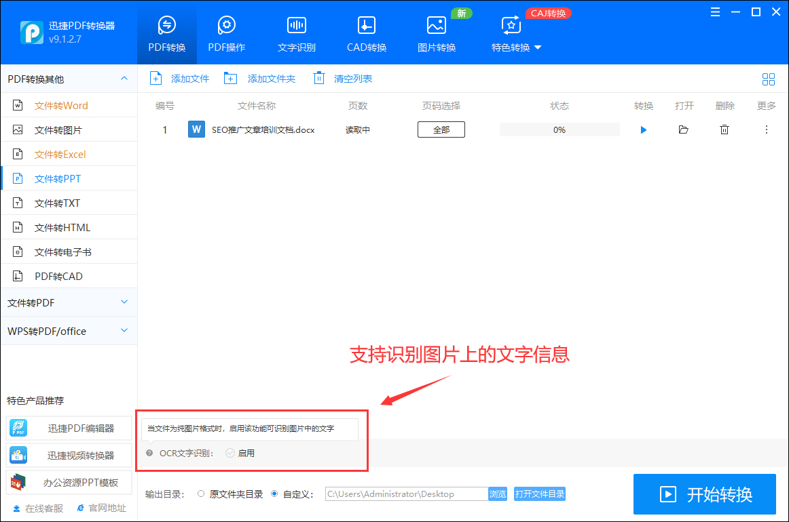Select 文件转Word conversion mode
The height and width of the screenshot is (522, 789).
tap(61, 104)
